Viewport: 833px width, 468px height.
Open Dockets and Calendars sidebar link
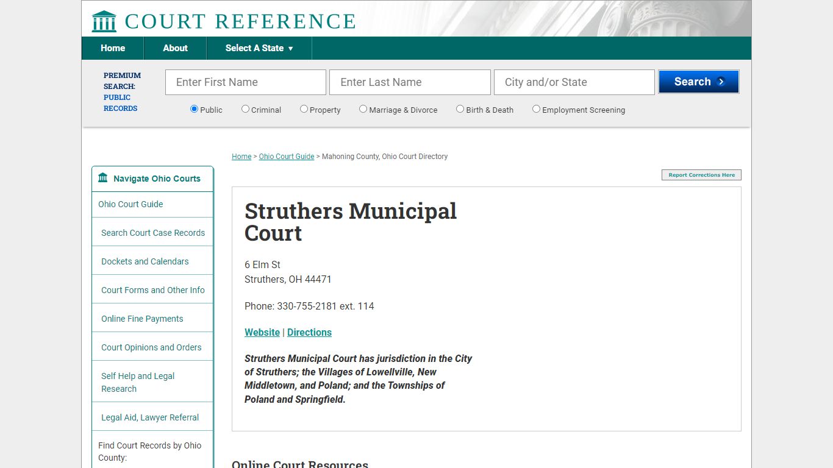[145, 261]
